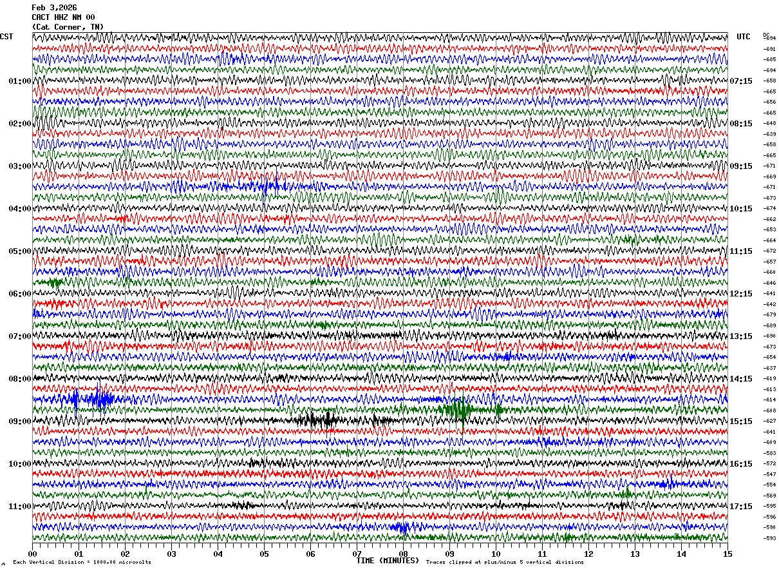The height and width of the screenshot is (571, 779).
Task: Click the "13:15" UTC time label
Action: [x=740, y=336]
